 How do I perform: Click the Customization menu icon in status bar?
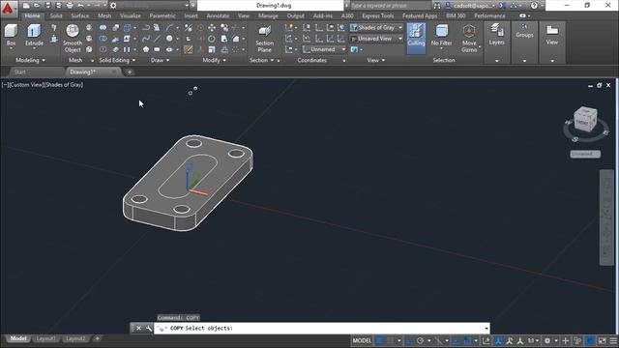point(613,340)
